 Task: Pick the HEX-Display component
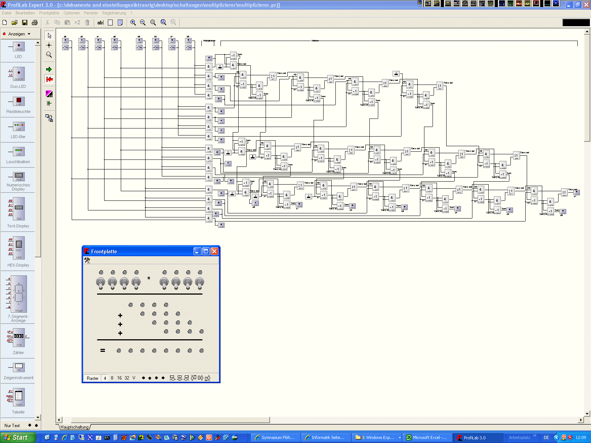18,252
